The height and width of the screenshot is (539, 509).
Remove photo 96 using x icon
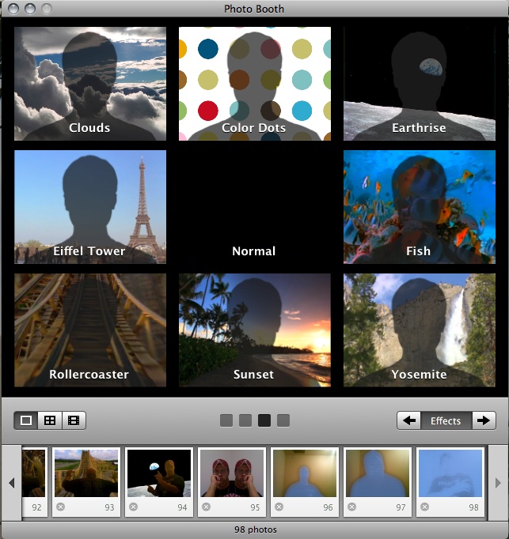pos(279,507)
